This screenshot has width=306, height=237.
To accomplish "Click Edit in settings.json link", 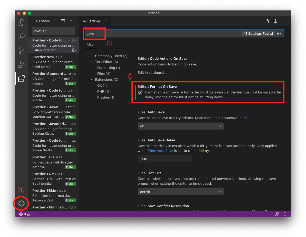I will pos(153,72).
